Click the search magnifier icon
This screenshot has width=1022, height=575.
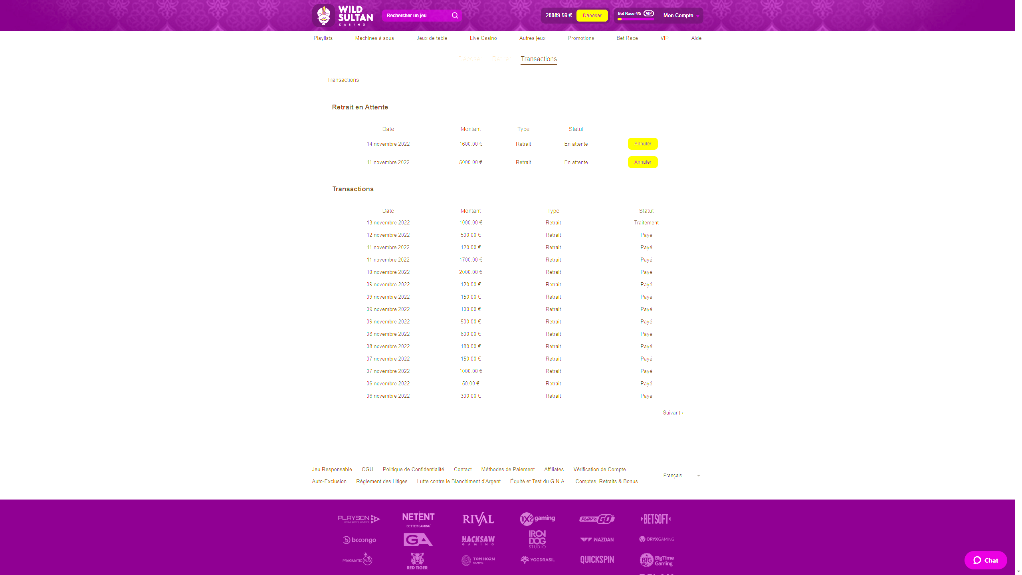tap(455, 16)
